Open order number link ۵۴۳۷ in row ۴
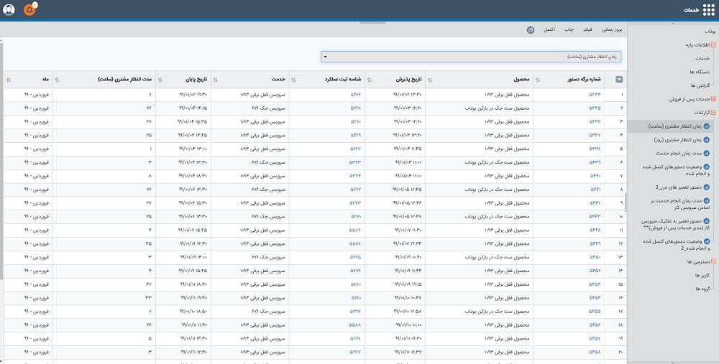This screenshot has width=719, height=364. pyautogui.click(x=595, y=136)
